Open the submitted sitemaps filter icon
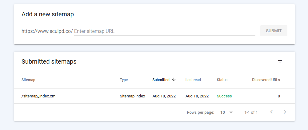Screen dimensions: 308x130 pyautogui.click(x=280, y=61)
